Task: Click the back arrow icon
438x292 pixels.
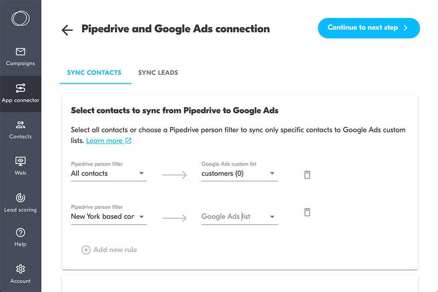Action: tap(67, 30)
